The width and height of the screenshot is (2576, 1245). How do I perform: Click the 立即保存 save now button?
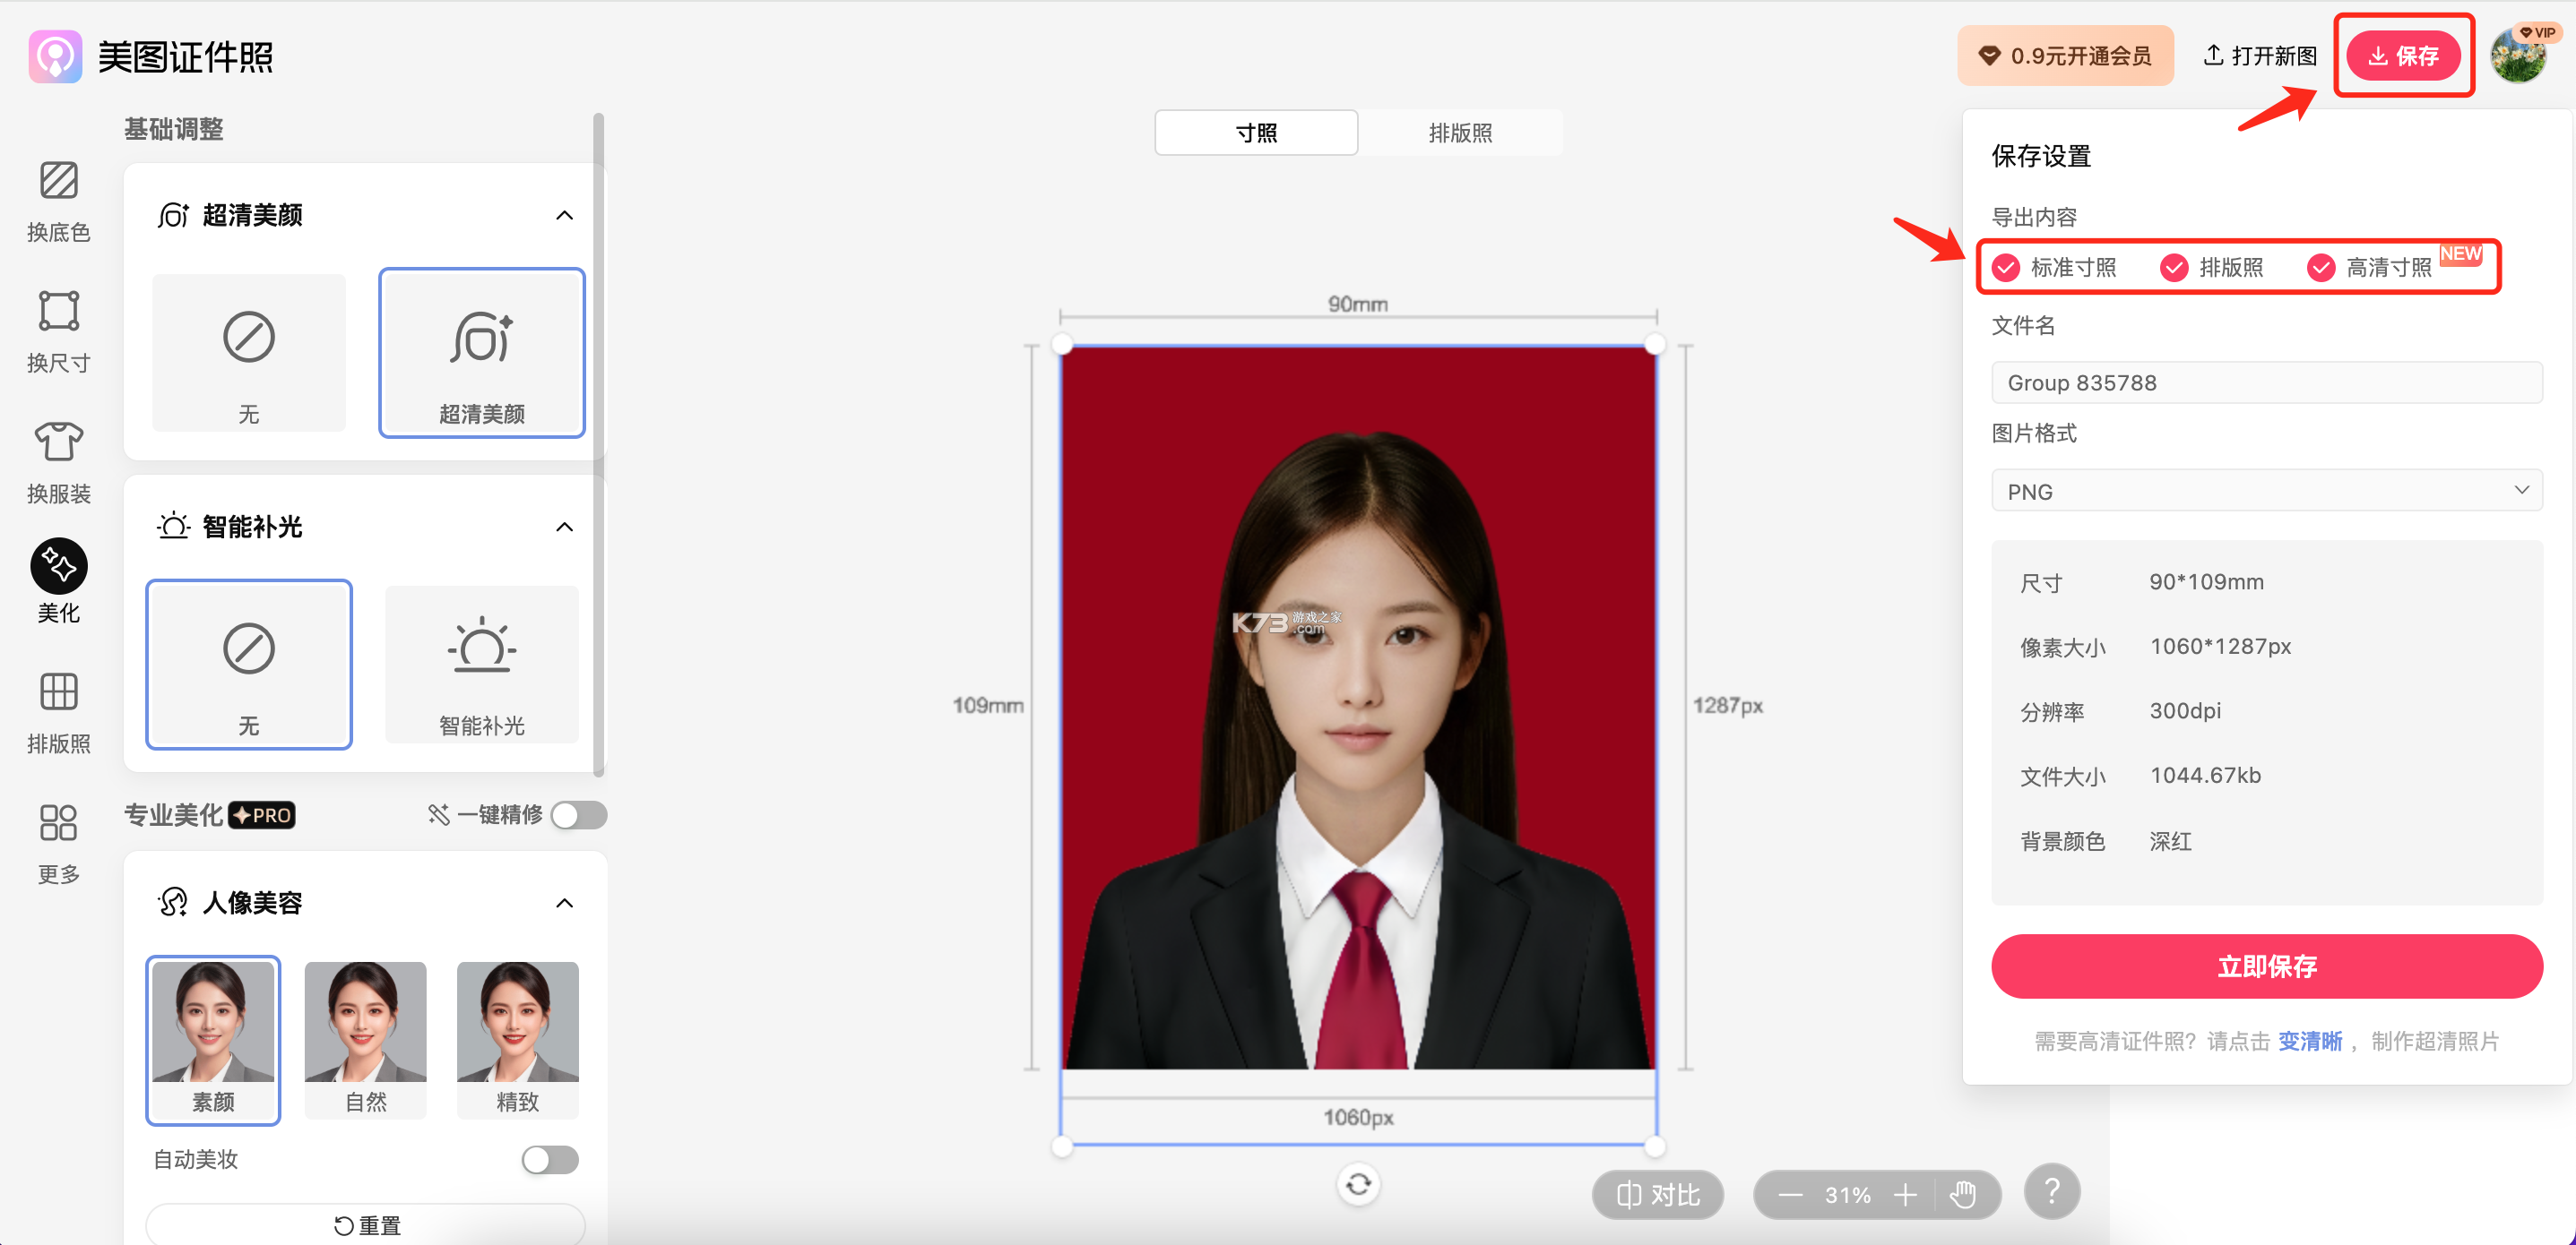(2267, 966)
